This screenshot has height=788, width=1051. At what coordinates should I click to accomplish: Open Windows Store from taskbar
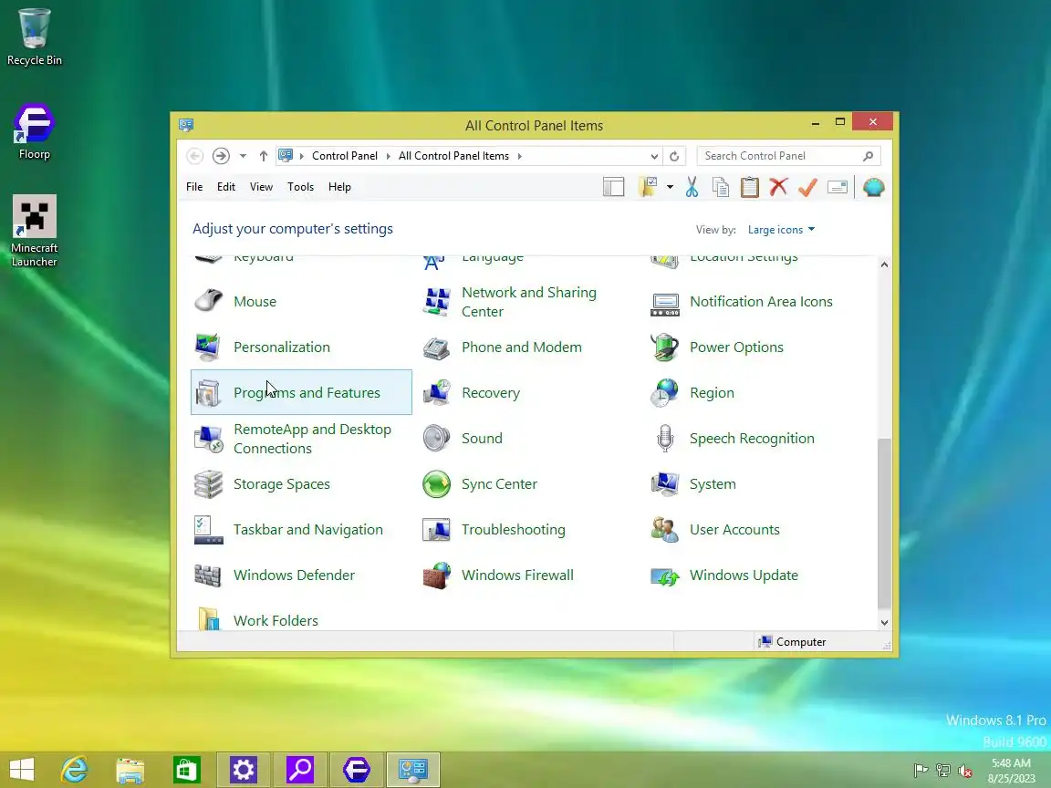point(186,769)
